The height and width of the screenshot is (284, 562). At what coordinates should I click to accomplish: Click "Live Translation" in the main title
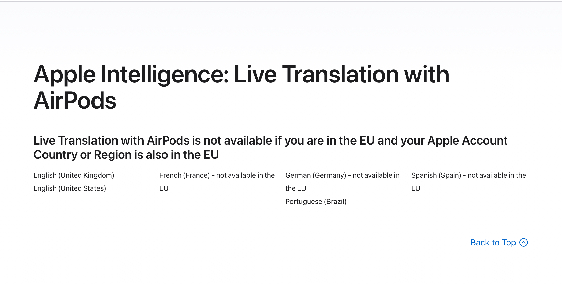pos(316,75)
